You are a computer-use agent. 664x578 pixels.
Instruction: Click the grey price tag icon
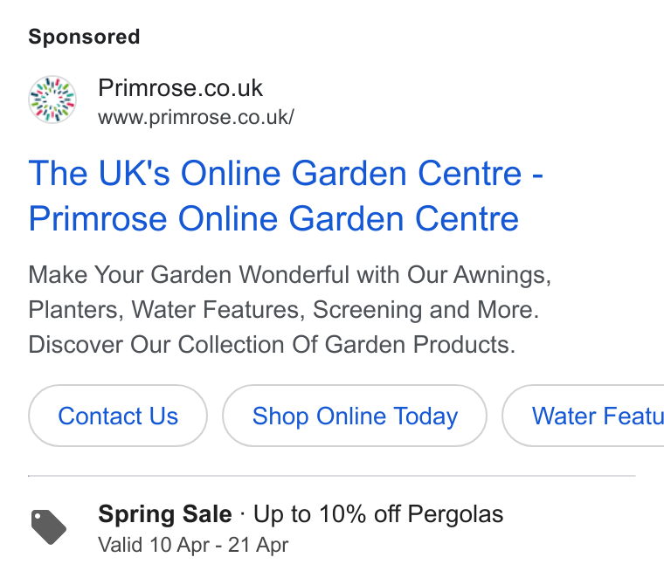point(49,527)
